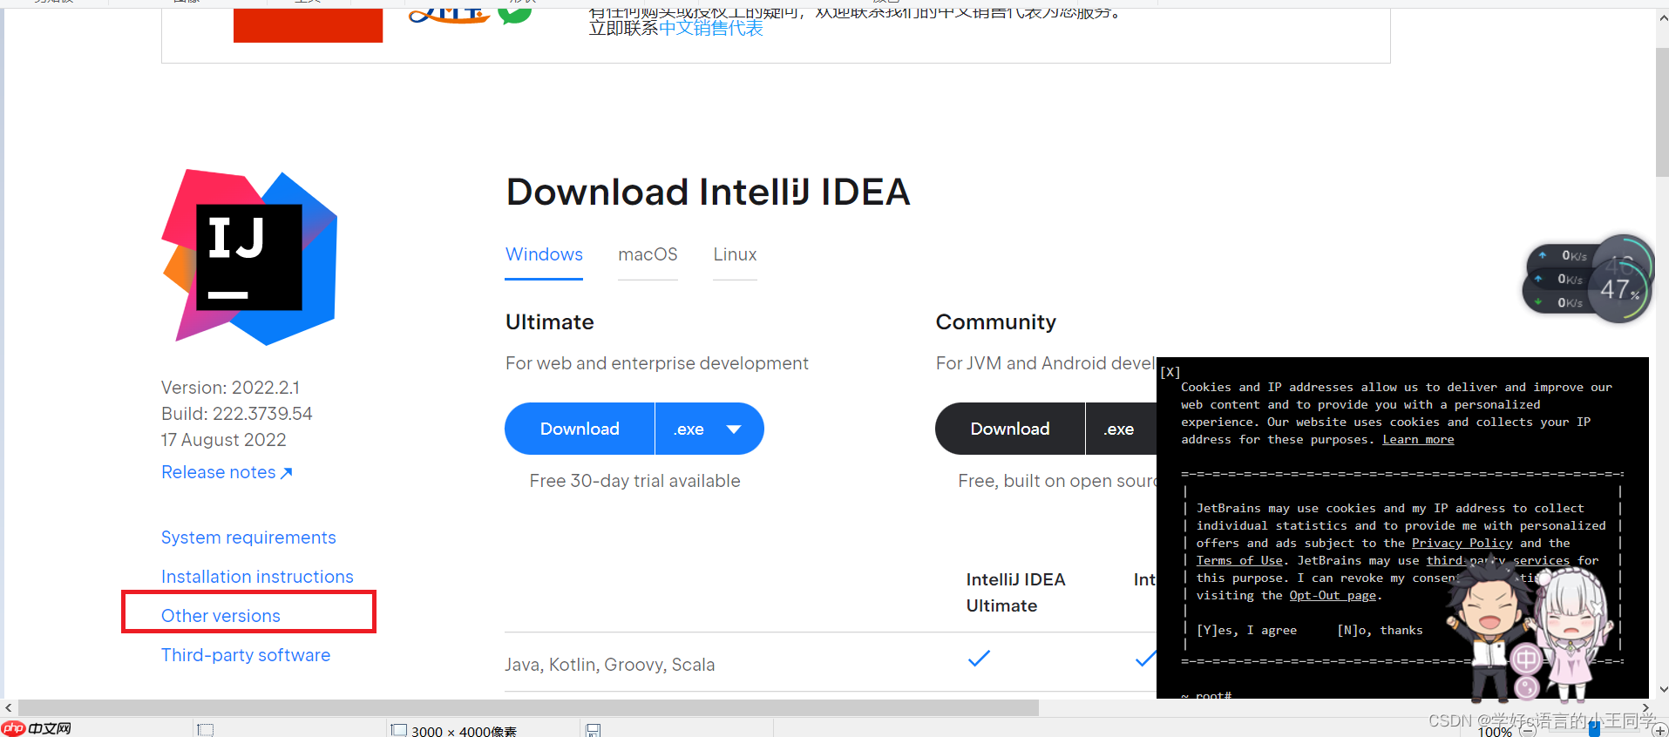This screenshot has height=737, width=1669.
Task: Click the IntelliJ IDEA logo
Action: tap(249, 257)
